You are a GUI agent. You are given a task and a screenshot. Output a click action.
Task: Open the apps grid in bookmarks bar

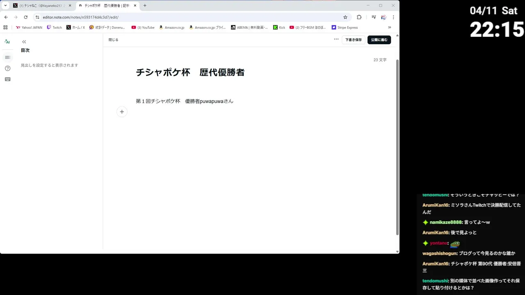tap(5, 27)
